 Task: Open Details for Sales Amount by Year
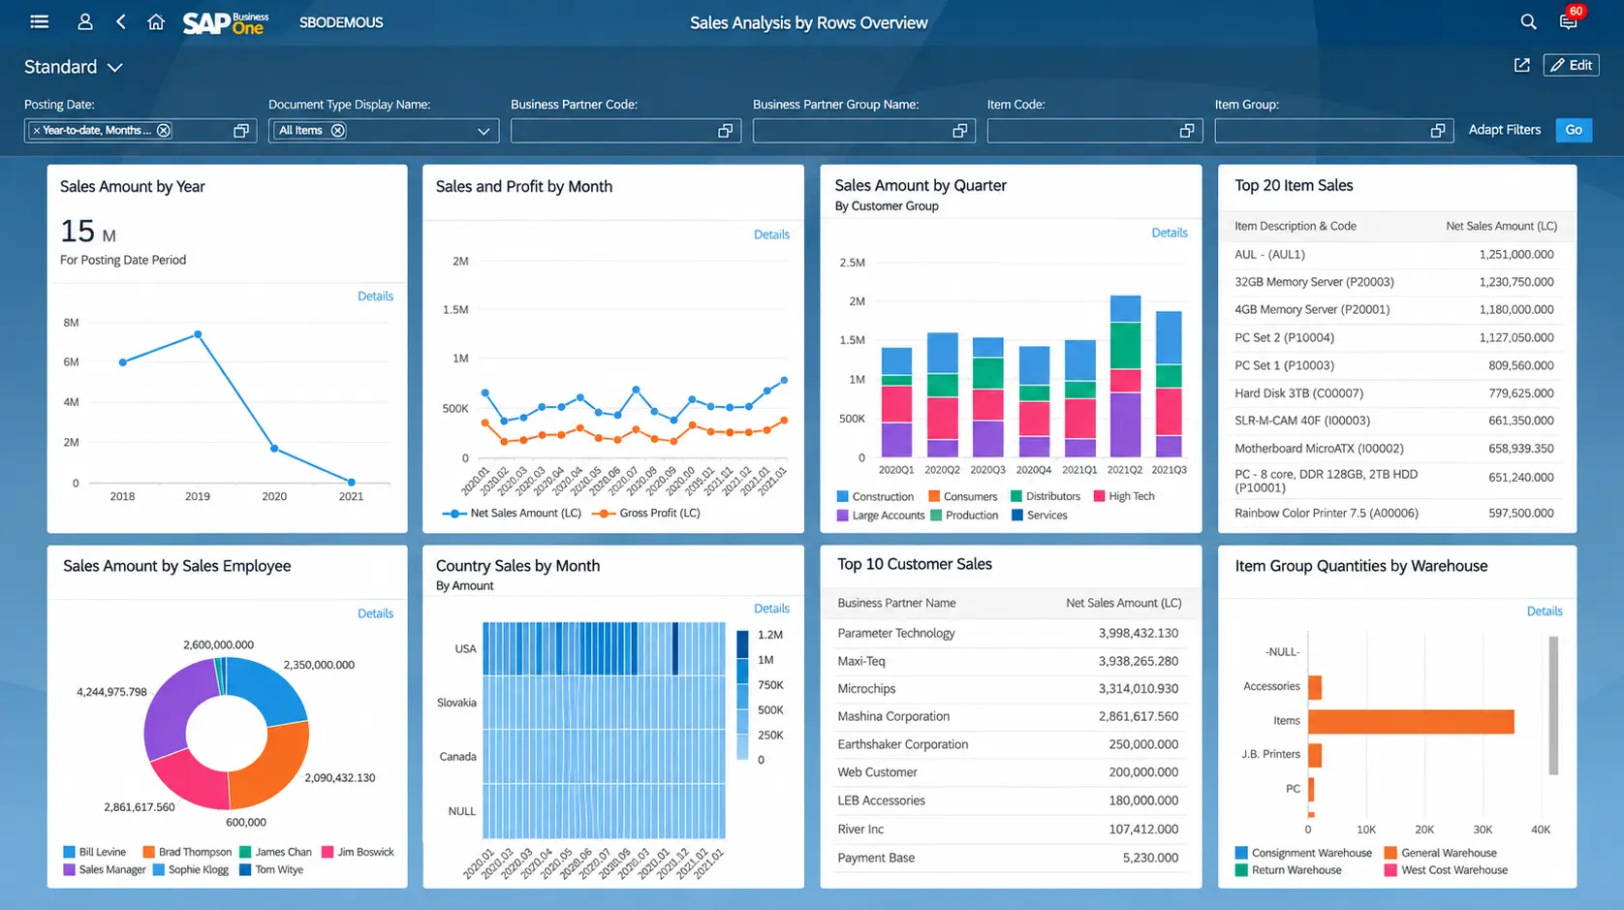(375, 297)
